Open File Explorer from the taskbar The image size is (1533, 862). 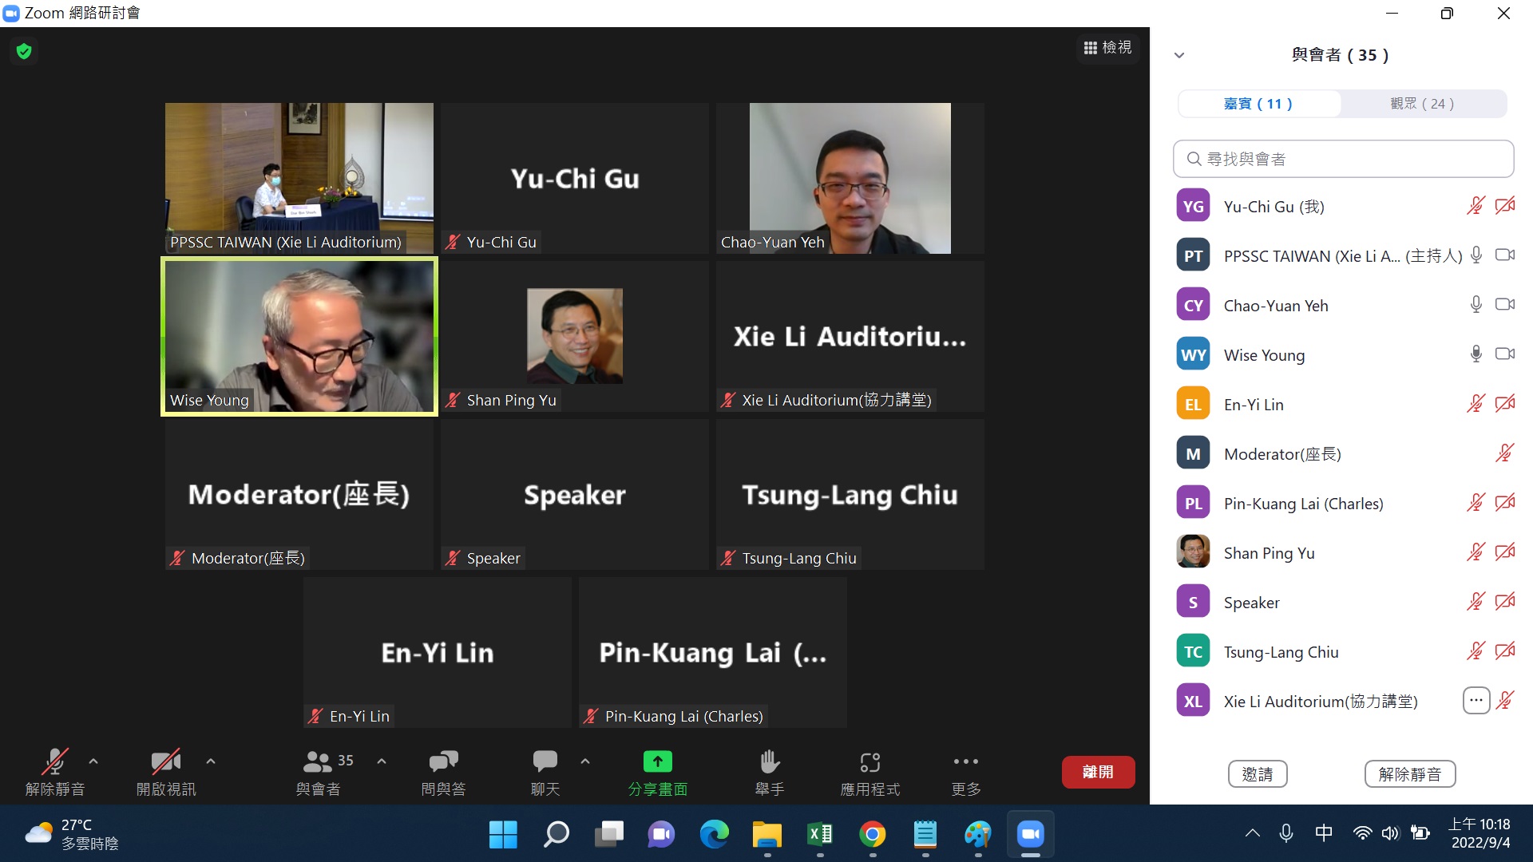click(x=767, y=835)
